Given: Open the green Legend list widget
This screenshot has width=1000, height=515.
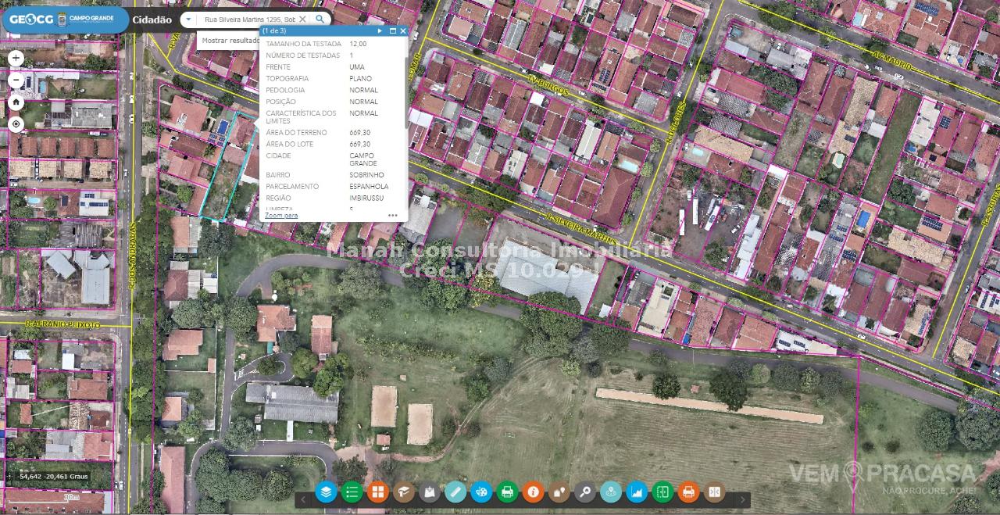Looking at the screenshot, I should [352, 492].
